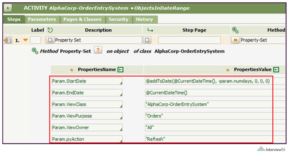
Task: Click the empty Step Page input field
Action: coord(190,40)
